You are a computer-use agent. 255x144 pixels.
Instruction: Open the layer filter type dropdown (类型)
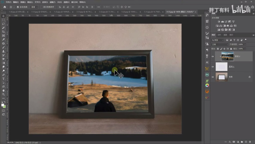pos(217,40)
